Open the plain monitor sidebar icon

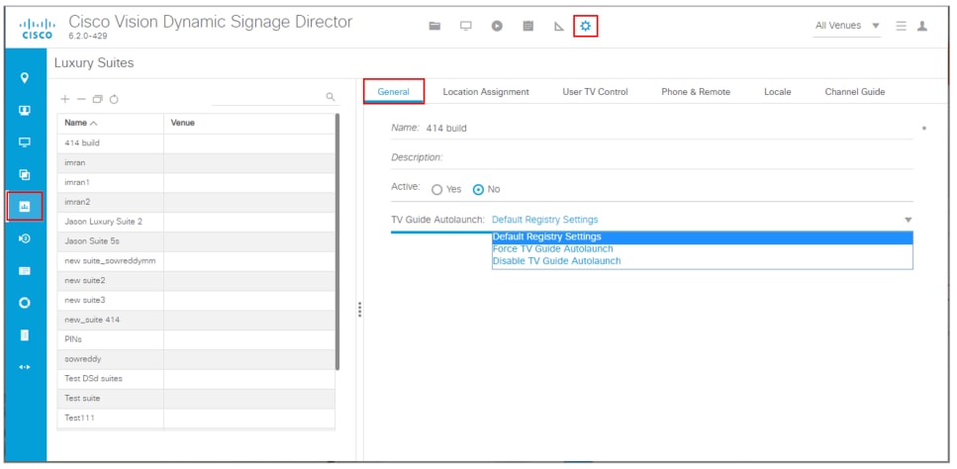coord(25,142)
